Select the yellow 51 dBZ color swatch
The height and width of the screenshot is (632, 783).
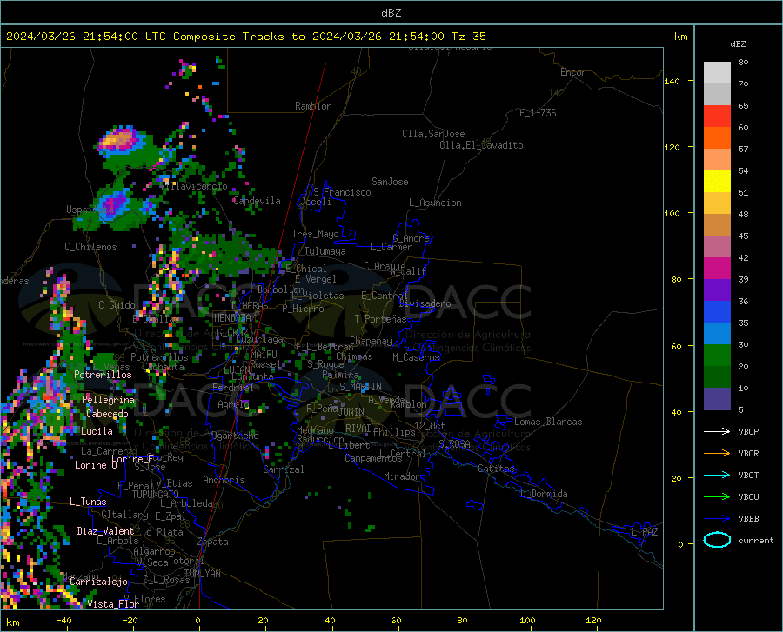(x=717, y=182)
